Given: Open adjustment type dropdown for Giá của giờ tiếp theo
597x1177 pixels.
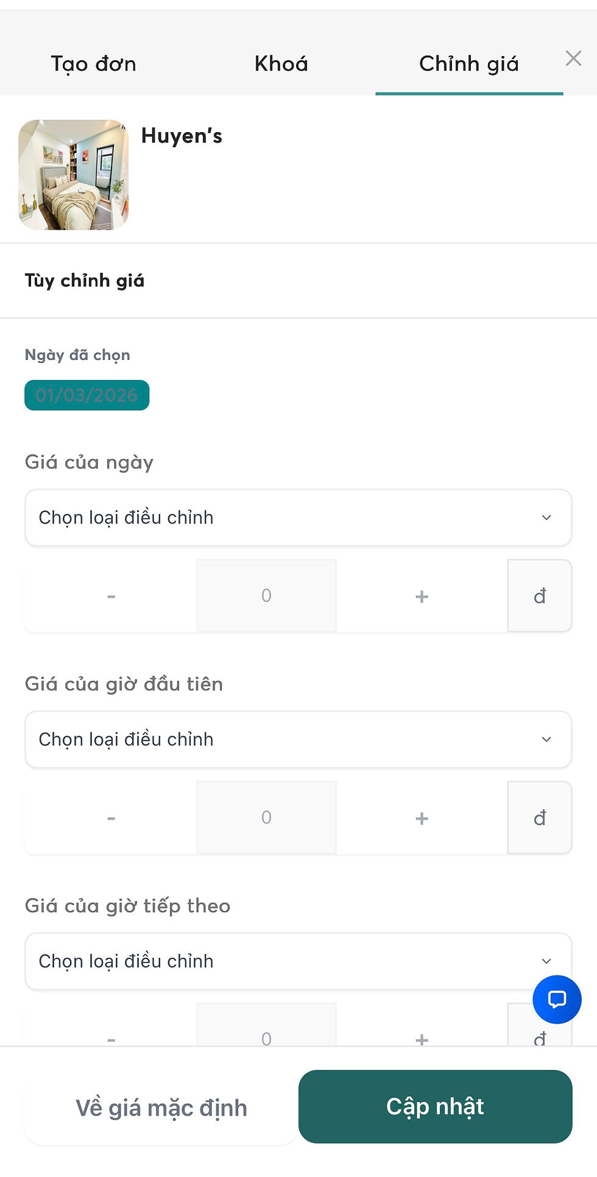Looking at the screenshot, I should pyautogui.click(x=298, y=961).
